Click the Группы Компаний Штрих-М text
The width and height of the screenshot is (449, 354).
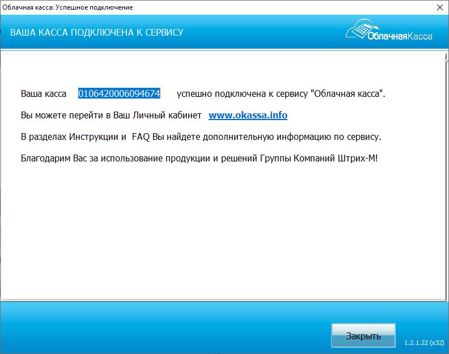click(x=325, y=158)
